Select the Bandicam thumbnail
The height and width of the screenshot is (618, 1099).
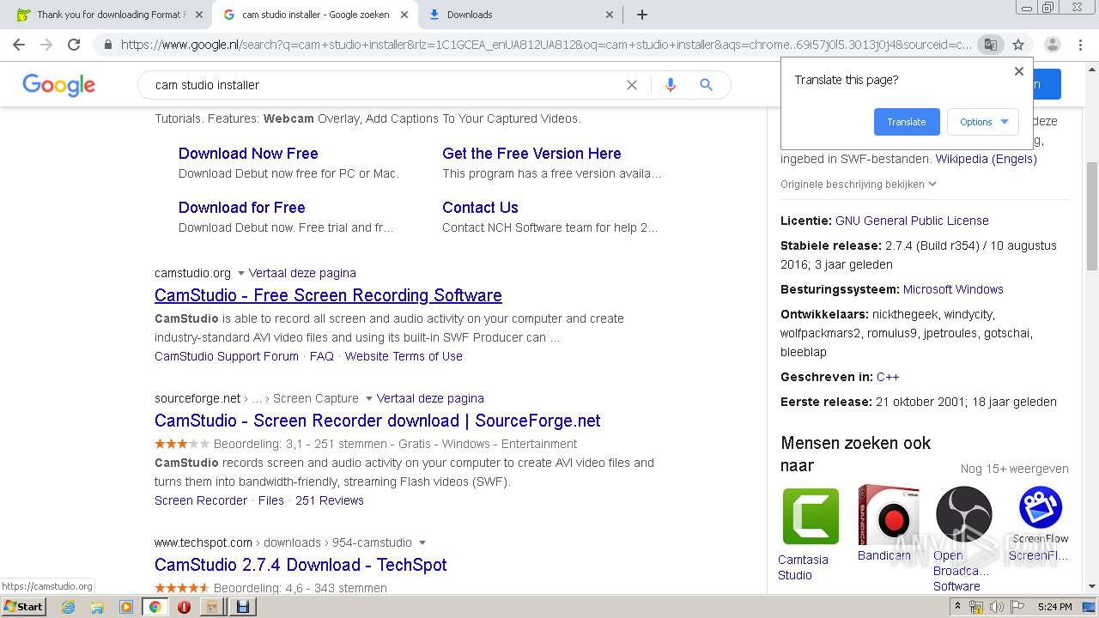(888, 514)
